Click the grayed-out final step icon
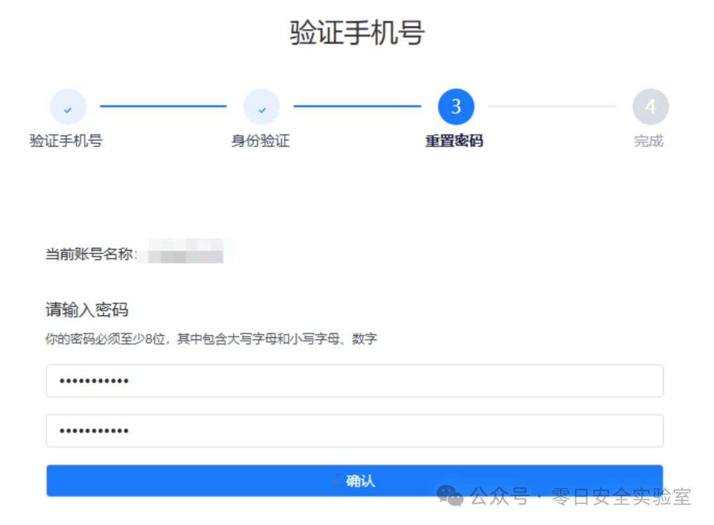This screenshot has height=525, width=714. tap(651, 106)
